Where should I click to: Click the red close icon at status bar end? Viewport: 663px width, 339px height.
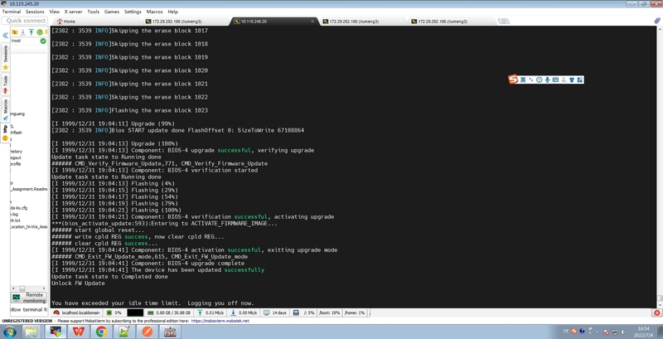coord(656,312)
